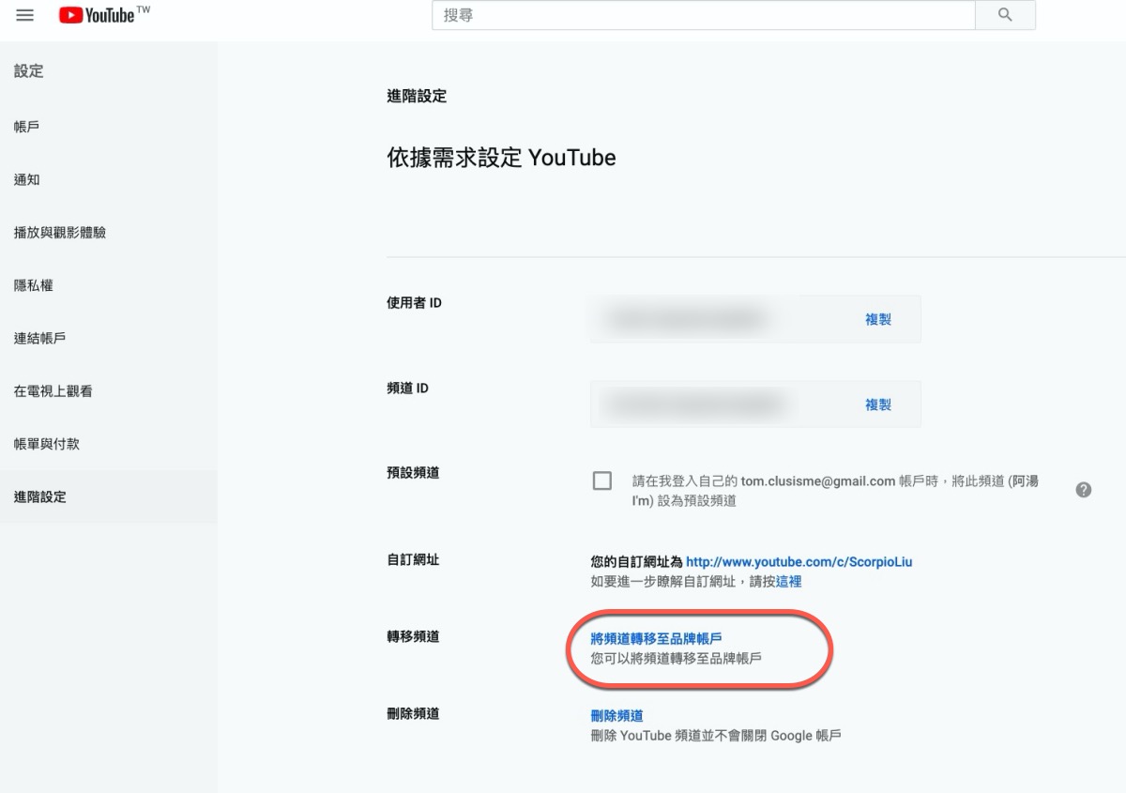The width and height of the screenshot is (1126, 793).
Task: Click the 頻道 ID row label
Action: 408,388
